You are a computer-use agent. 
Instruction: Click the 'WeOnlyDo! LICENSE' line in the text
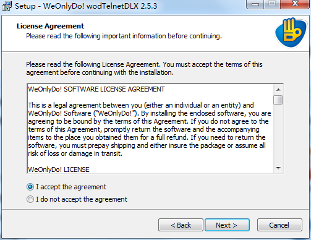coord(59,169)
